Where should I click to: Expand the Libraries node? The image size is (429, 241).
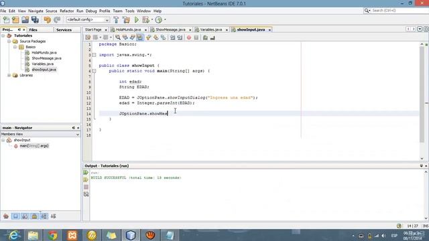pyautogui.click(x=9, y=75)
